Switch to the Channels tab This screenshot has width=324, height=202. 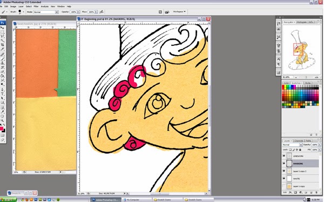[x=299, y=141]
